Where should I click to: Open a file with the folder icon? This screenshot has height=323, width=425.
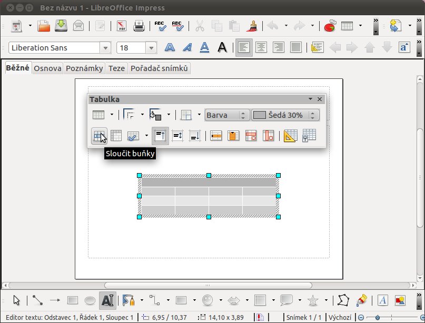pyautogui.click(x=44, y=26)
